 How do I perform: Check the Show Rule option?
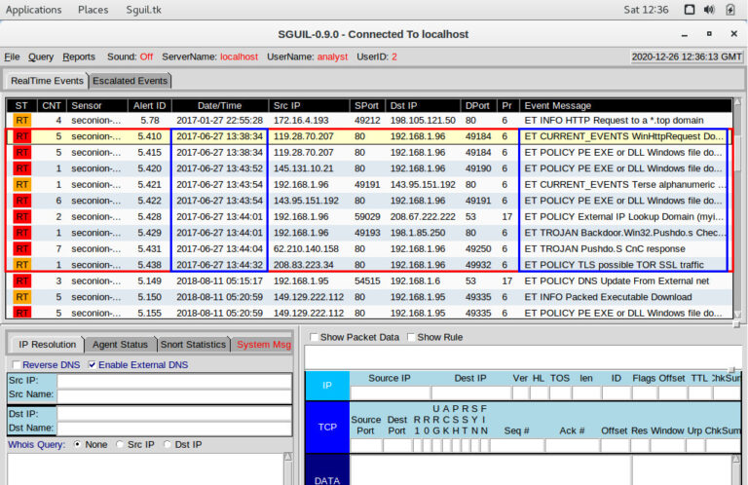tap(411, 337)
